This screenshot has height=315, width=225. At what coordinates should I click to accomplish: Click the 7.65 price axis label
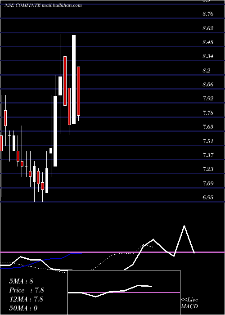208,127
